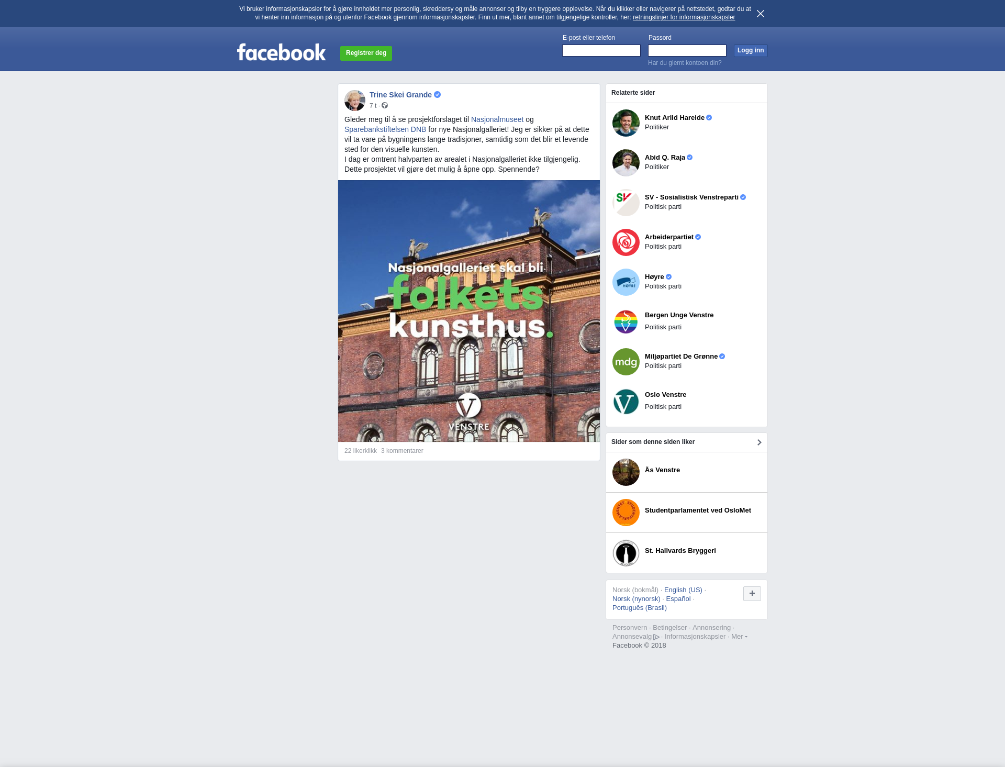Open the Nasjonalgalleriet post image

[x=469, y=311]
